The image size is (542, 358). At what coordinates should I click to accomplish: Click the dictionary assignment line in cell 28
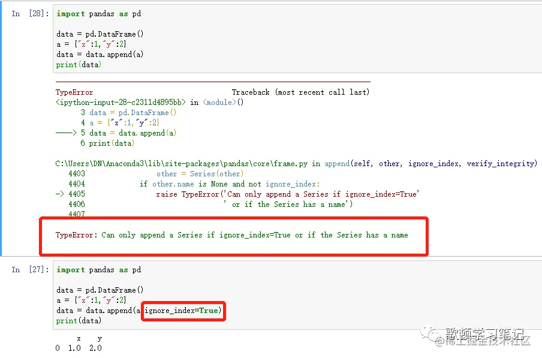tap(92, 44)
